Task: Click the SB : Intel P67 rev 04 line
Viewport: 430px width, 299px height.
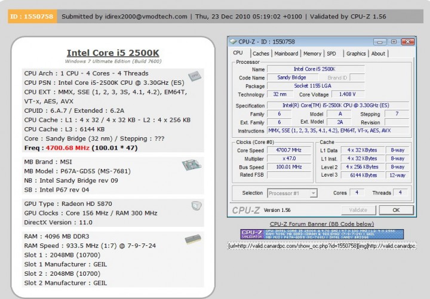Action: (x=57, y=190)
